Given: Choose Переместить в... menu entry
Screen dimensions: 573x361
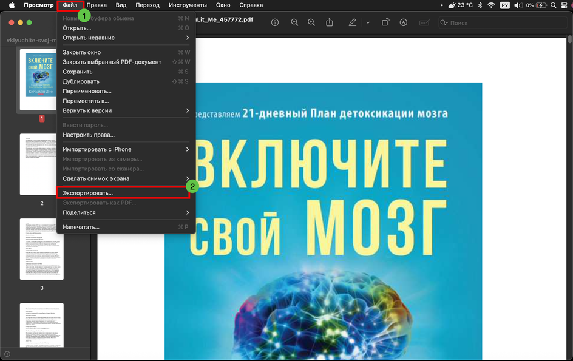Looking at the screenshot, I should pos(126,101).
